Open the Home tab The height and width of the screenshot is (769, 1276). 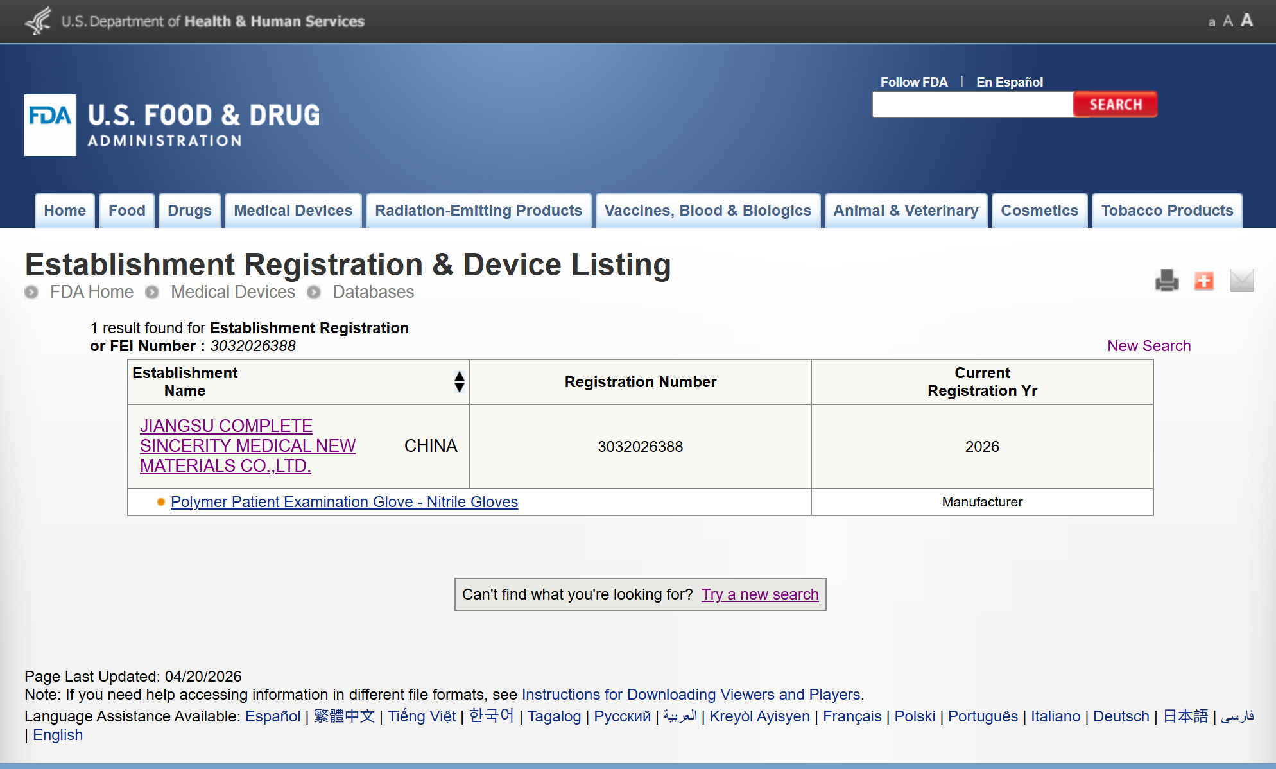click(x=65, y=211)
